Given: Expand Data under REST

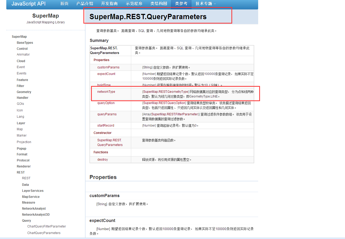Looking at the screenshot, I should (x=25, y=185).
